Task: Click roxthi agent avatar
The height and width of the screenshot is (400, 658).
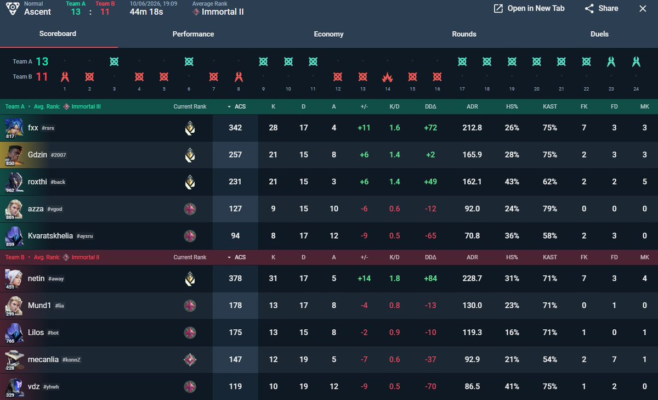Action: click(x=14, y=182)
